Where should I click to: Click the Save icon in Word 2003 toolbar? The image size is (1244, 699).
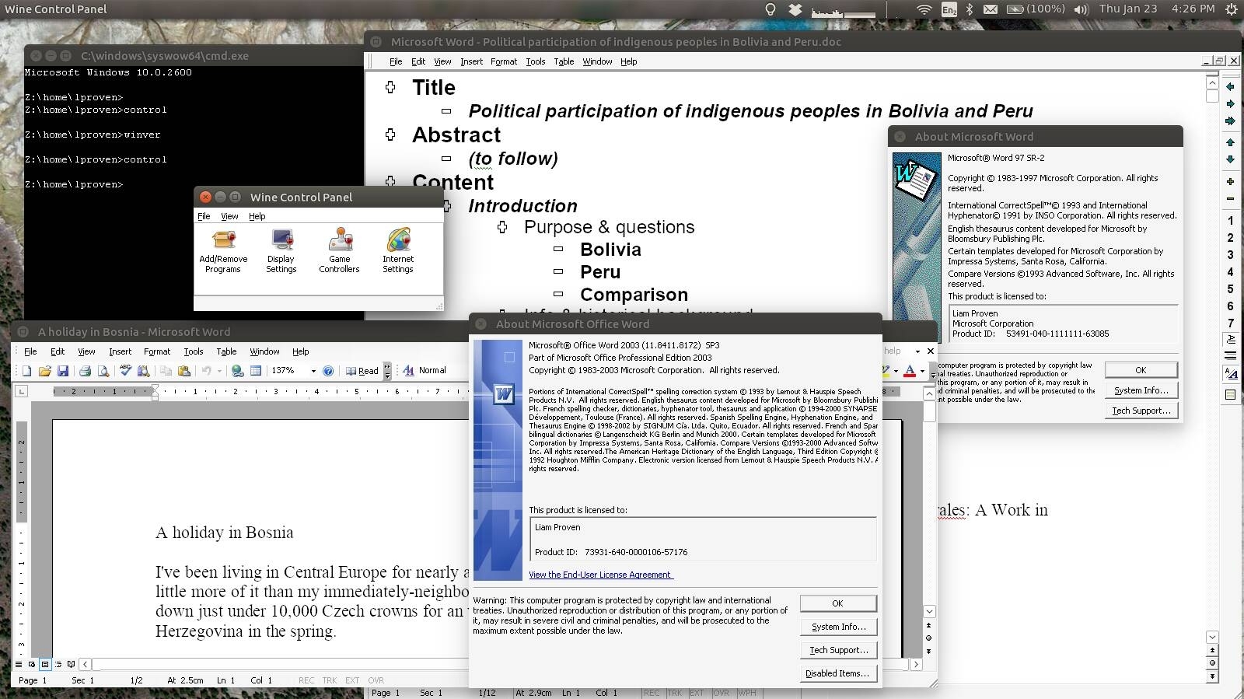point(63,371)
